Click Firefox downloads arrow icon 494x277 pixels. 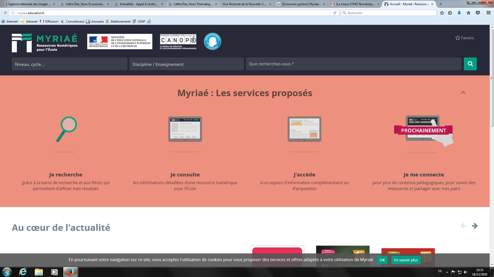(x=459, y=13)
